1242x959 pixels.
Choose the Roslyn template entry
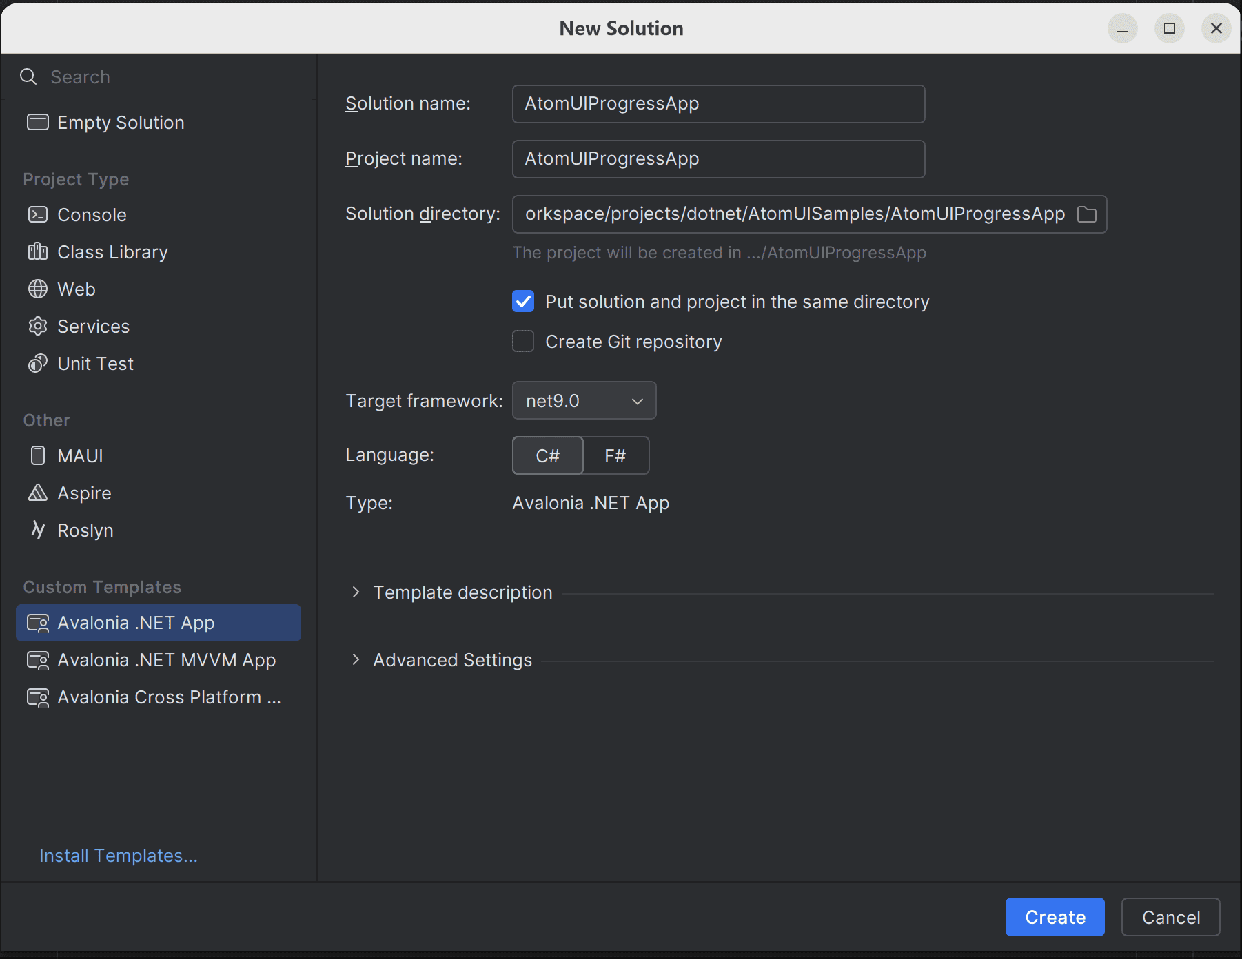159,530
